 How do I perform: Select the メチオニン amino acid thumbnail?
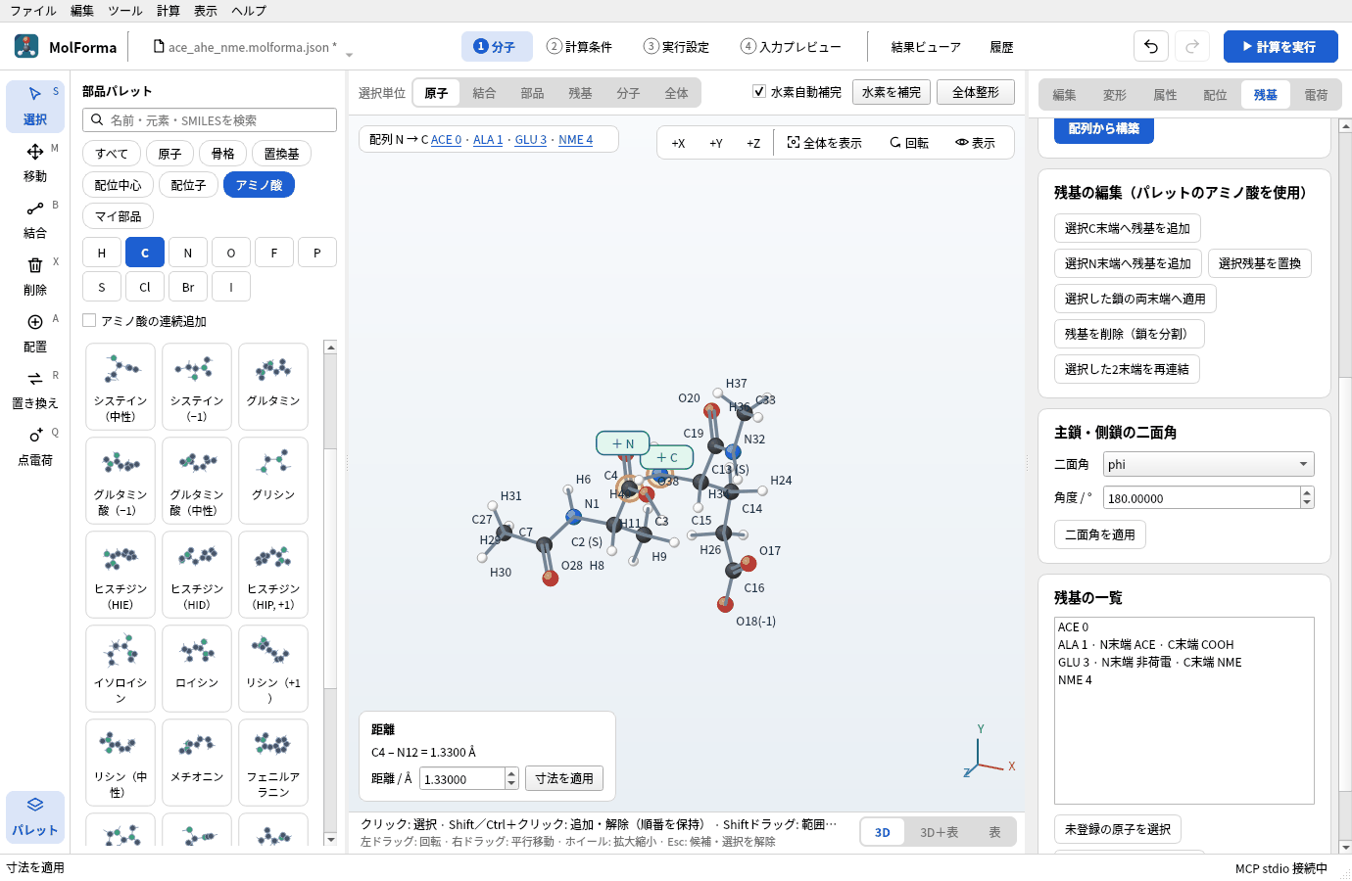tap(197, 763)
